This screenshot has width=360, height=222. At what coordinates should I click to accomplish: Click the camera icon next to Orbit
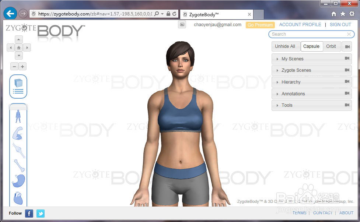tap(347, 46)
